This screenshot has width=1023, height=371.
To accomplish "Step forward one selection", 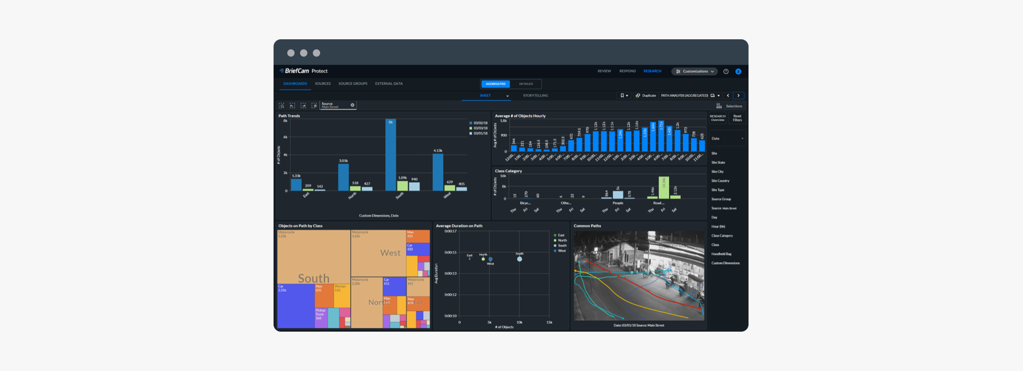I will pos(303,106).
